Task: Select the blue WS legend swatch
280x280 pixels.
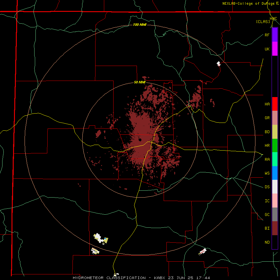Action: click(x=275, y=173)
